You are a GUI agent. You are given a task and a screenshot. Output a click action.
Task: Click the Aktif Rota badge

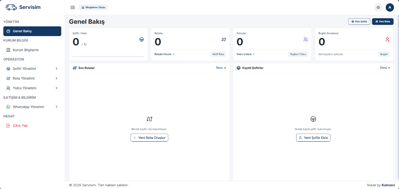tap(218, 54)
